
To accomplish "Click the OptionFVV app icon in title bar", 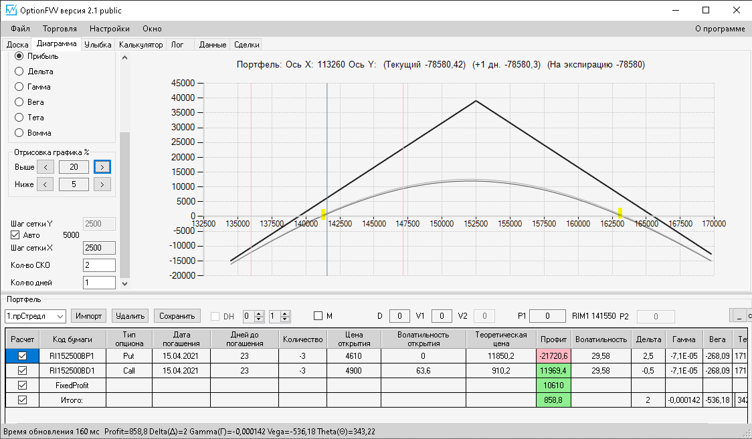I will [11, 11].
